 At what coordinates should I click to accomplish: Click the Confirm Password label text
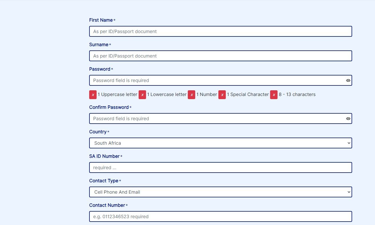pyautogui.click(x=109, y=107)
